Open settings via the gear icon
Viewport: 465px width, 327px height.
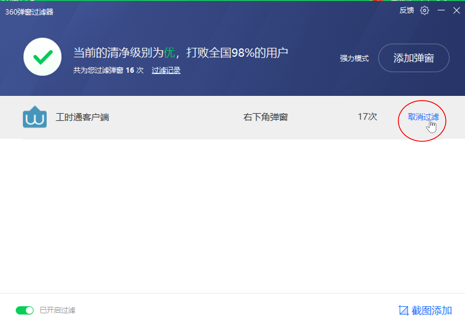click(x=425, y=11)
